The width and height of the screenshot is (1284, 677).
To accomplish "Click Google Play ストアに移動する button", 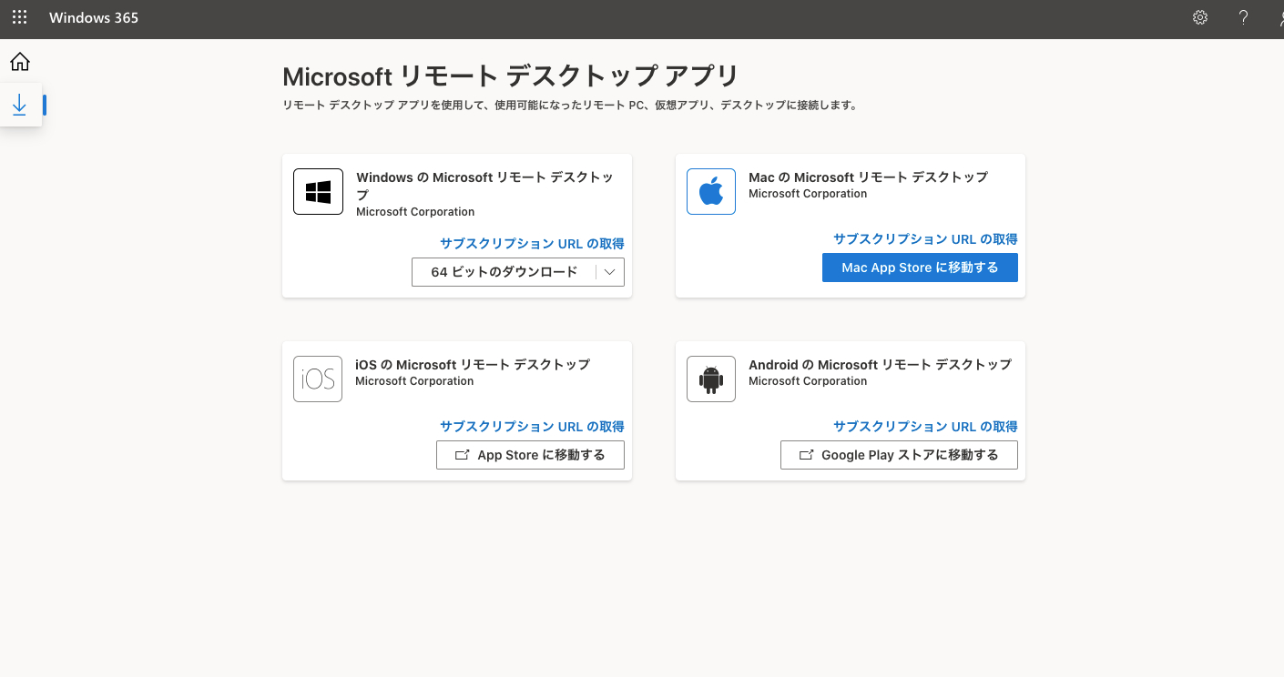I will (x=899, y=455).
